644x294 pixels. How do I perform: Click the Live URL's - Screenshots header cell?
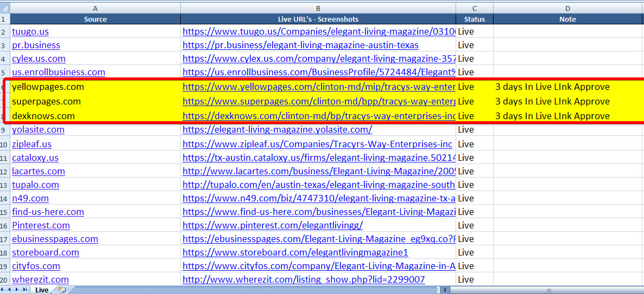click(x=318, y=19)
